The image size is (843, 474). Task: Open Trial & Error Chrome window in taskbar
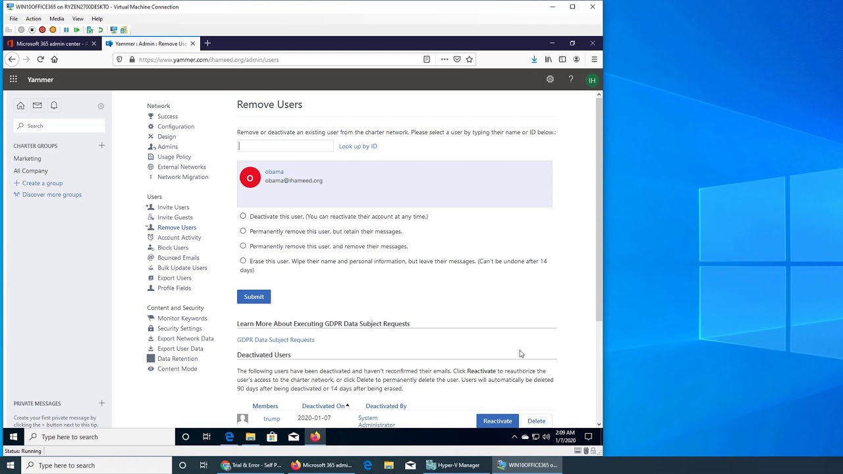click(x=252, y=465)
